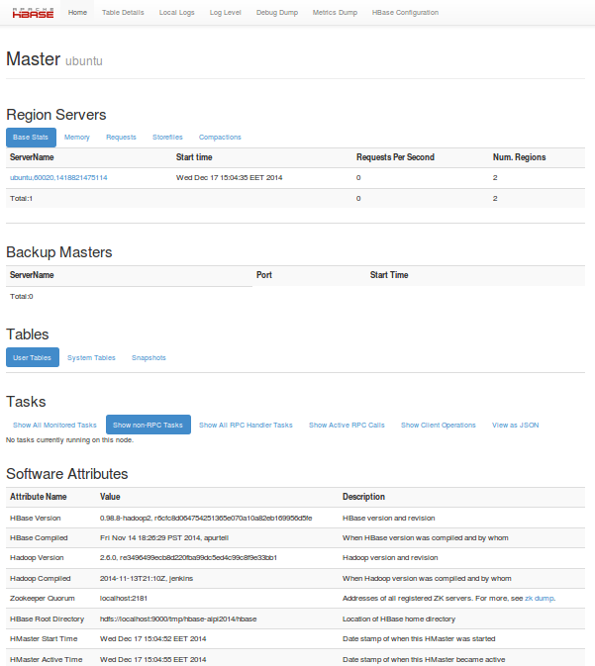
Task: Click 'No tasks currently running' message
Action: [x=69, y=440]
